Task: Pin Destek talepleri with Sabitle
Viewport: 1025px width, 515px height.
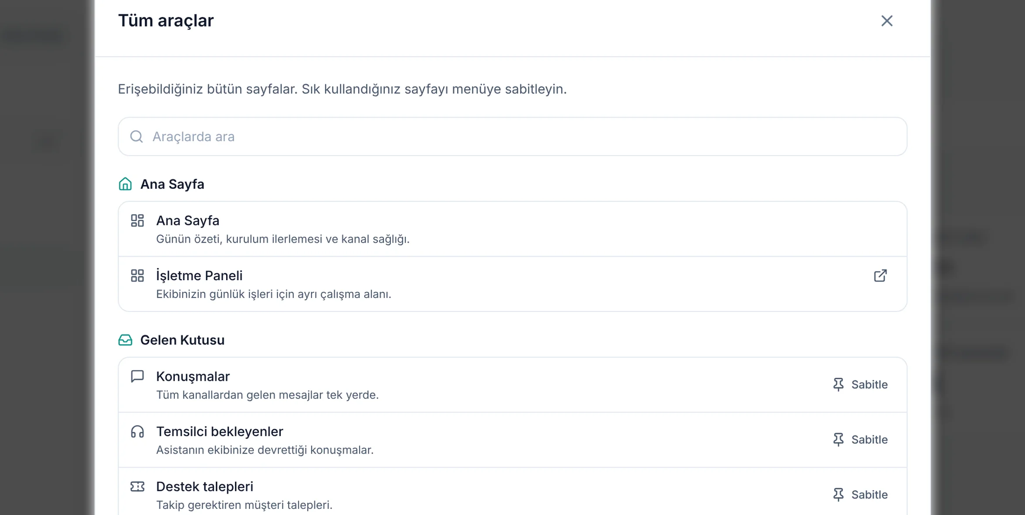Action: [860, 495]
